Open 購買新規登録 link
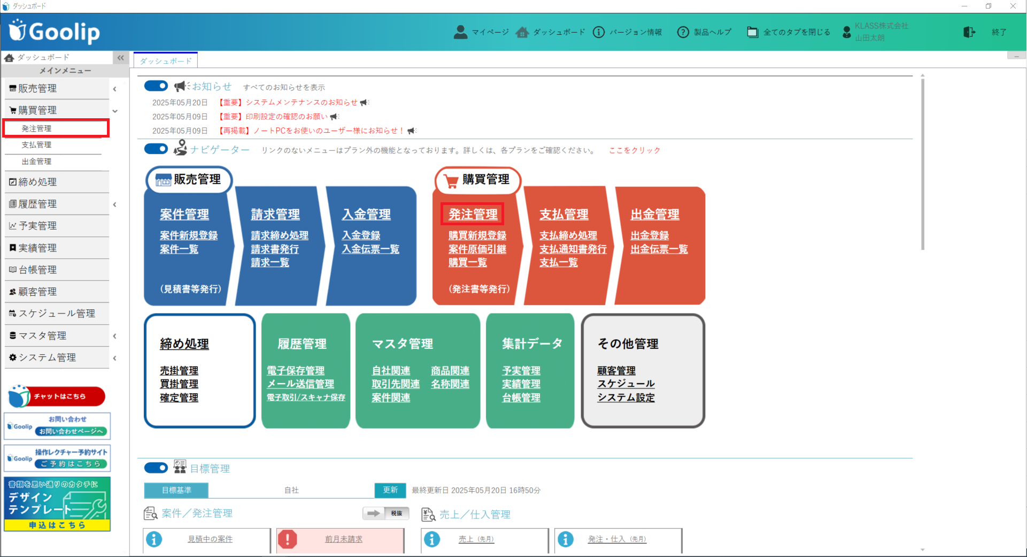Screen dimensions: 1027x557 pyautogui.click(x=477, y=235)
